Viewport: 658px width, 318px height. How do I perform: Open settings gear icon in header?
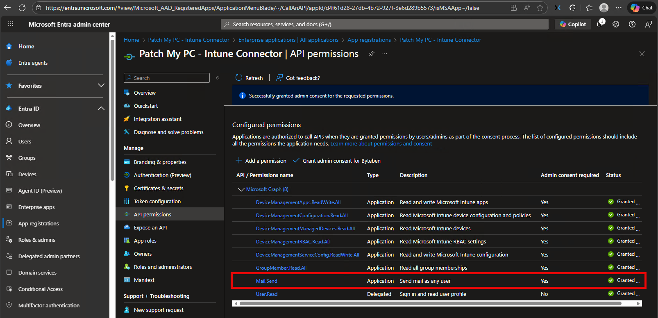[616, 24]
